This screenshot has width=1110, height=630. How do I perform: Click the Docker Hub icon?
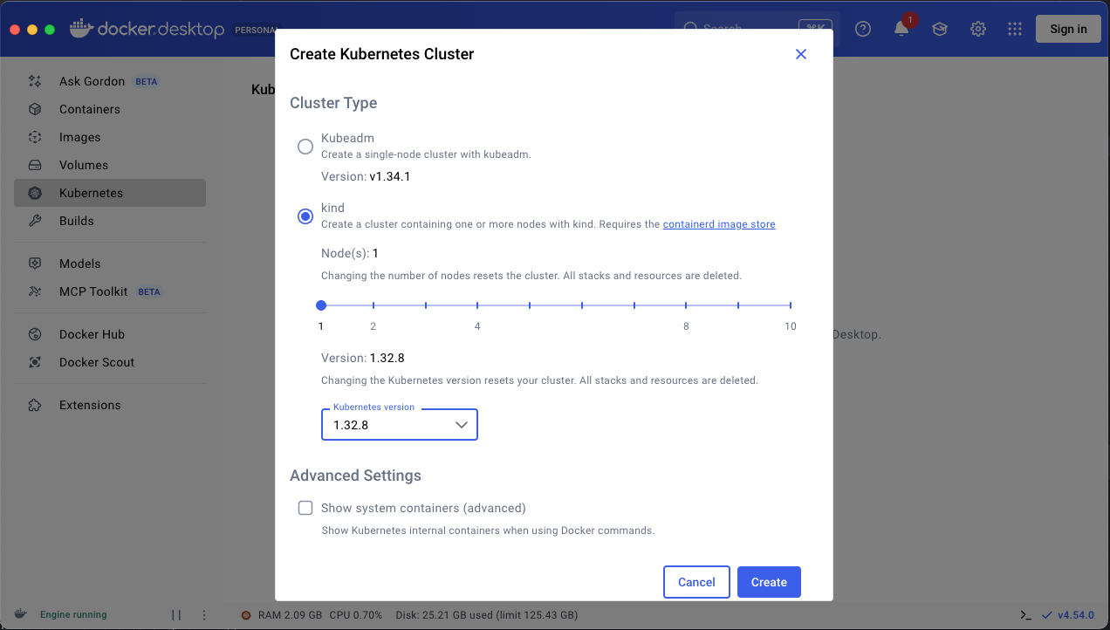point(35,334)
